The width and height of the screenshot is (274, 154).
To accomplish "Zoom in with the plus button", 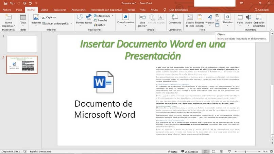I will point(259,152).
